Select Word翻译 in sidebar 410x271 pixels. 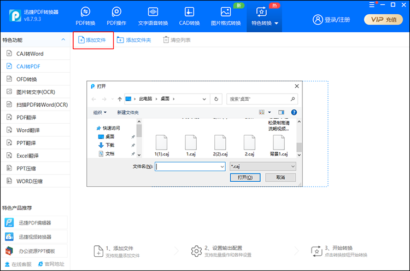coord(36,130)
